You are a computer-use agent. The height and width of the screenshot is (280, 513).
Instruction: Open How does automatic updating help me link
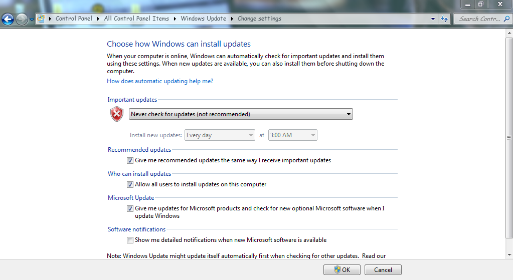[x=160, y=81]
